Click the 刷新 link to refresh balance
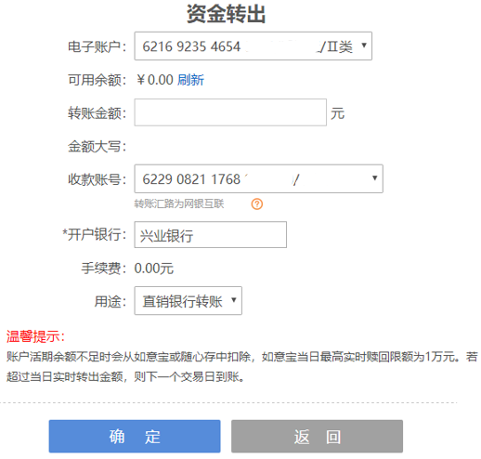The height and width of the screenshot is (459, 481). pyautogui.click(x=190, y=80)
